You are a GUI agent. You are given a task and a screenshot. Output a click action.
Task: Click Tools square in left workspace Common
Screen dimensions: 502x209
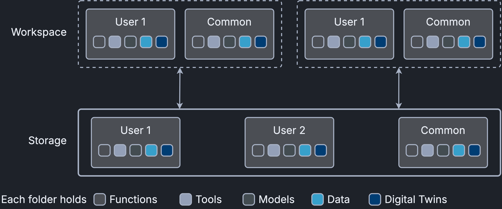(214, 42)
